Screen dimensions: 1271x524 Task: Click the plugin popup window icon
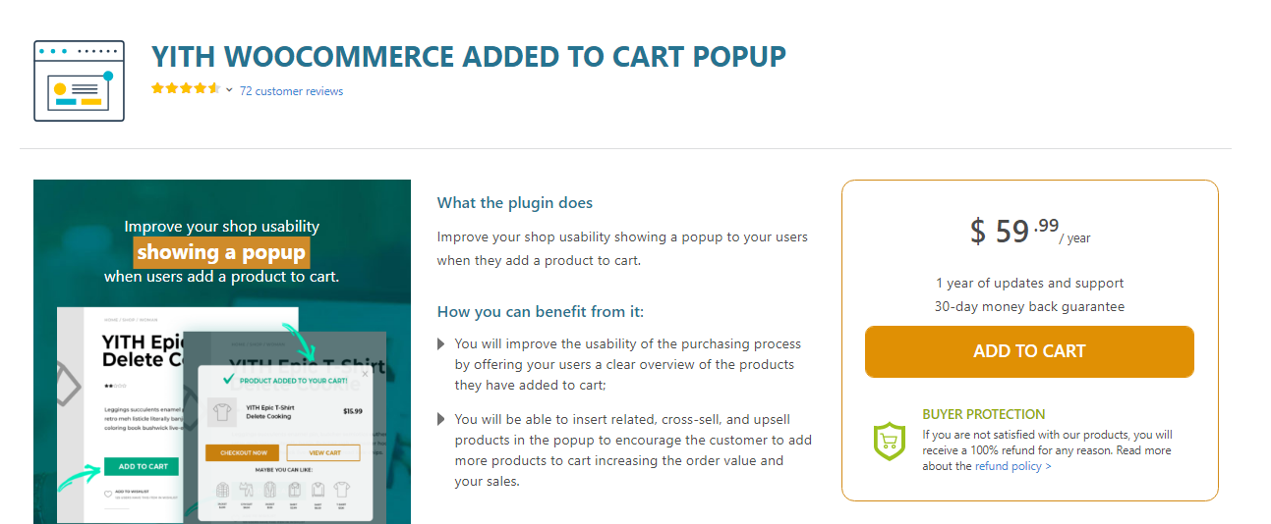pos(79,80)
